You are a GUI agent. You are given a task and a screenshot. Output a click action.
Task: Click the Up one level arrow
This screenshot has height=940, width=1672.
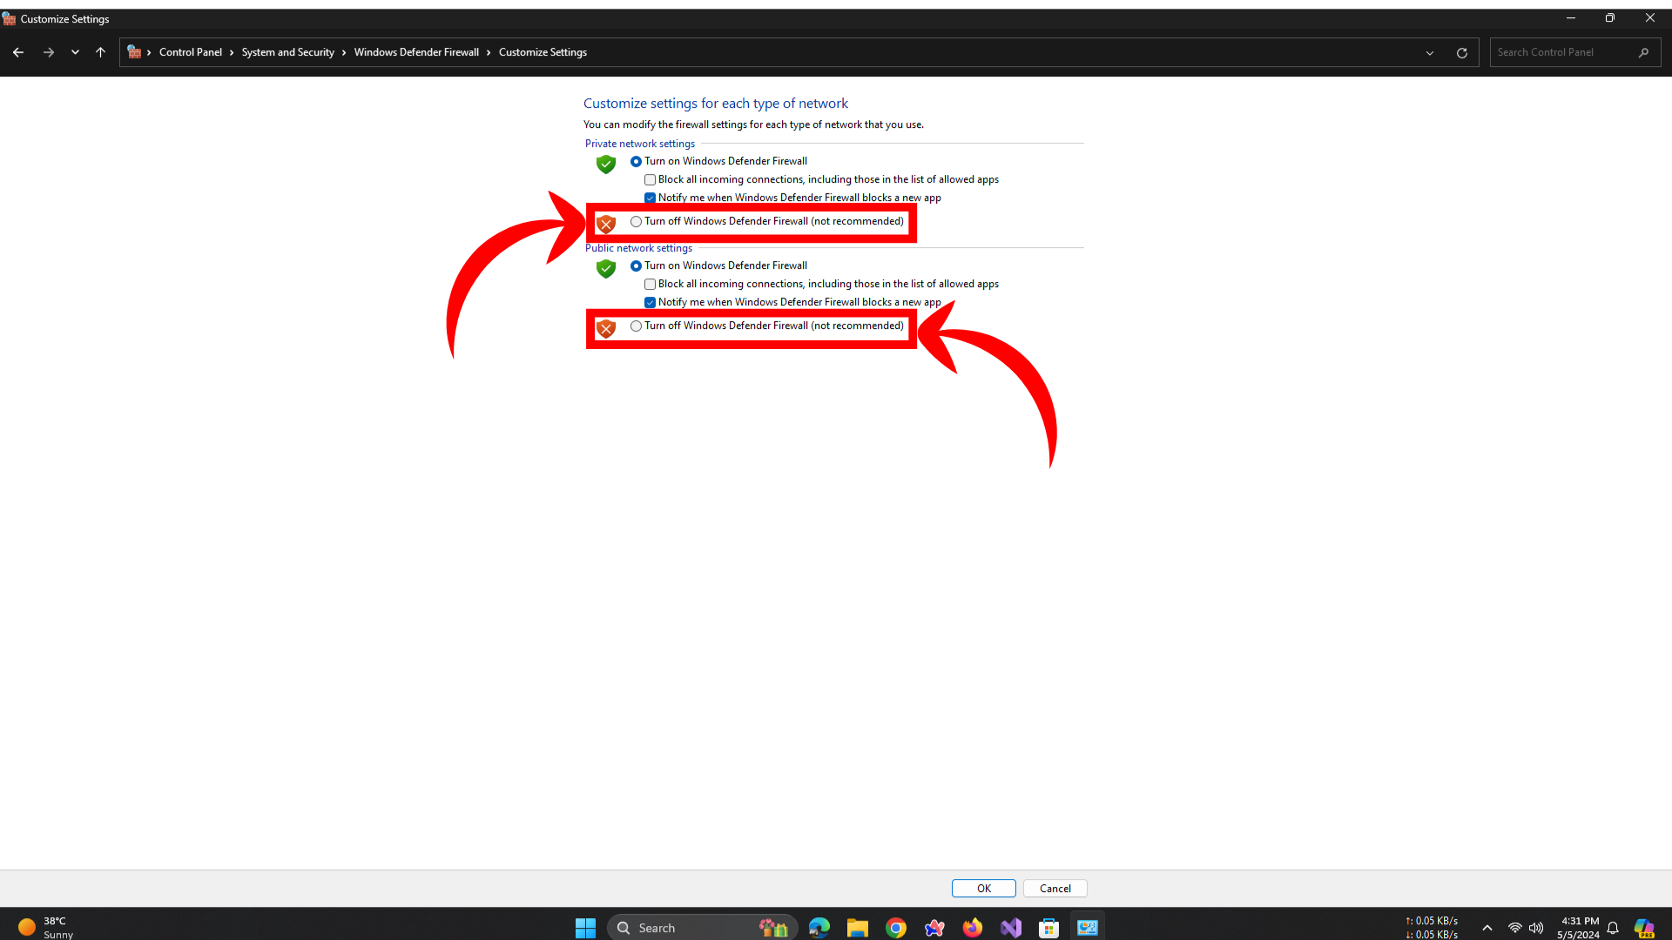[x=100, y=52]
